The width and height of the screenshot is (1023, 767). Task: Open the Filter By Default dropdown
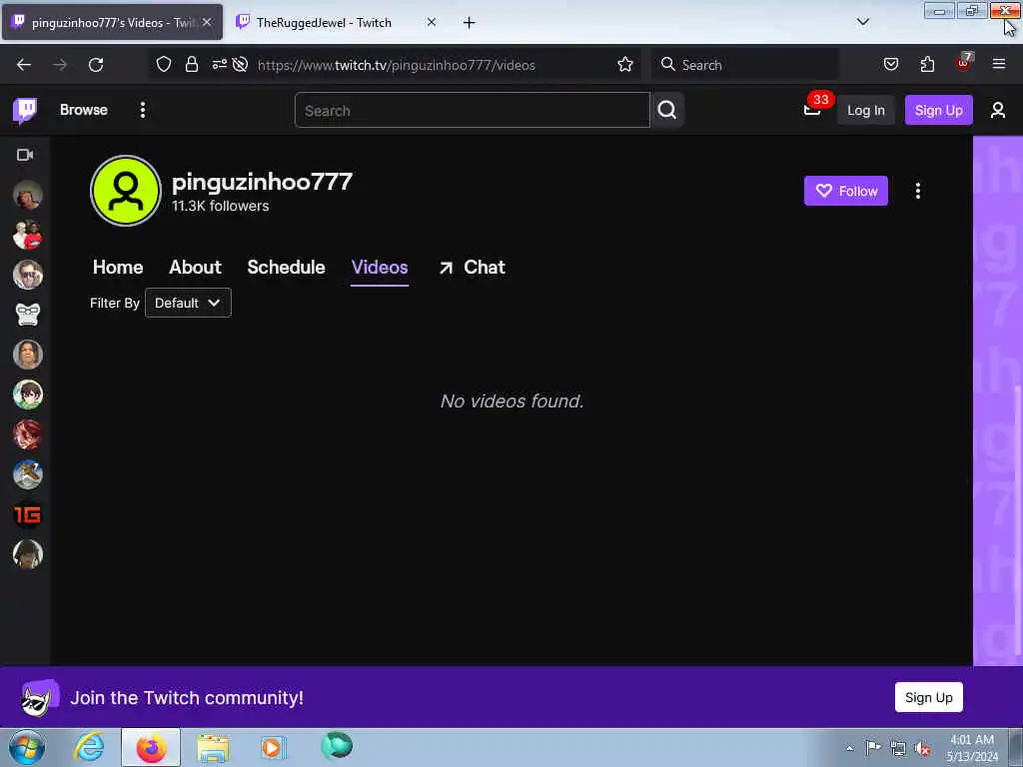click(188, 303)
